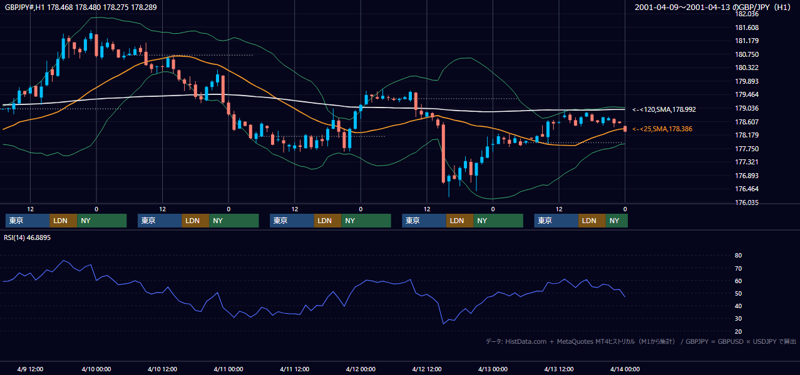Screen dimensions: 800x375
Task: Click the LDN session block for April 11
Action: [x=328, y=221]
